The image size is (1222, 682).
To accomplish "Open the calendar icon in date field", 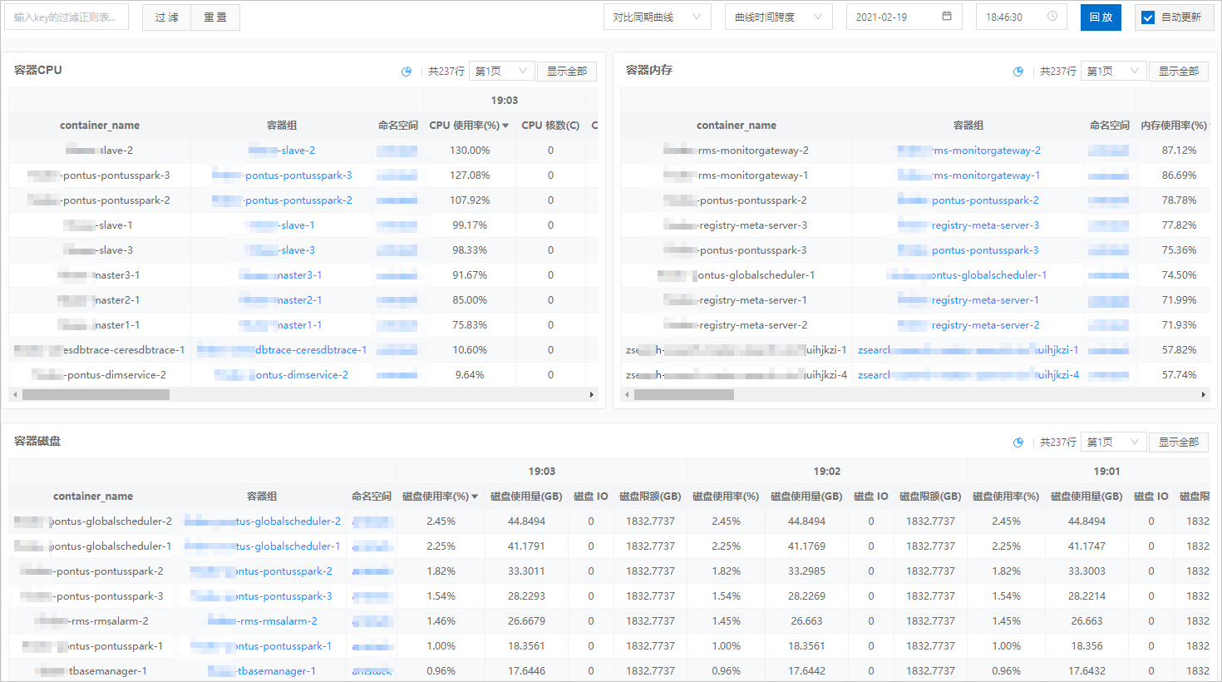I will tap(947, 16).
